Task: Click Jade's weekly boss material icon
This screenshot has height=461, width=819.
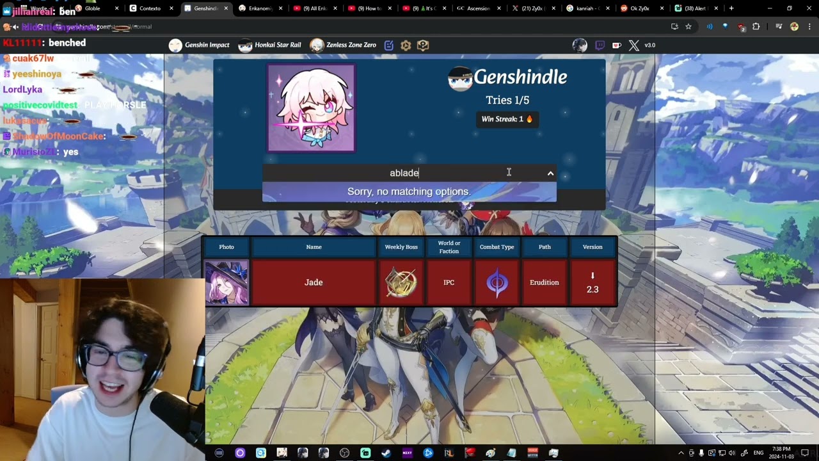Action: [x=401, y=282]
